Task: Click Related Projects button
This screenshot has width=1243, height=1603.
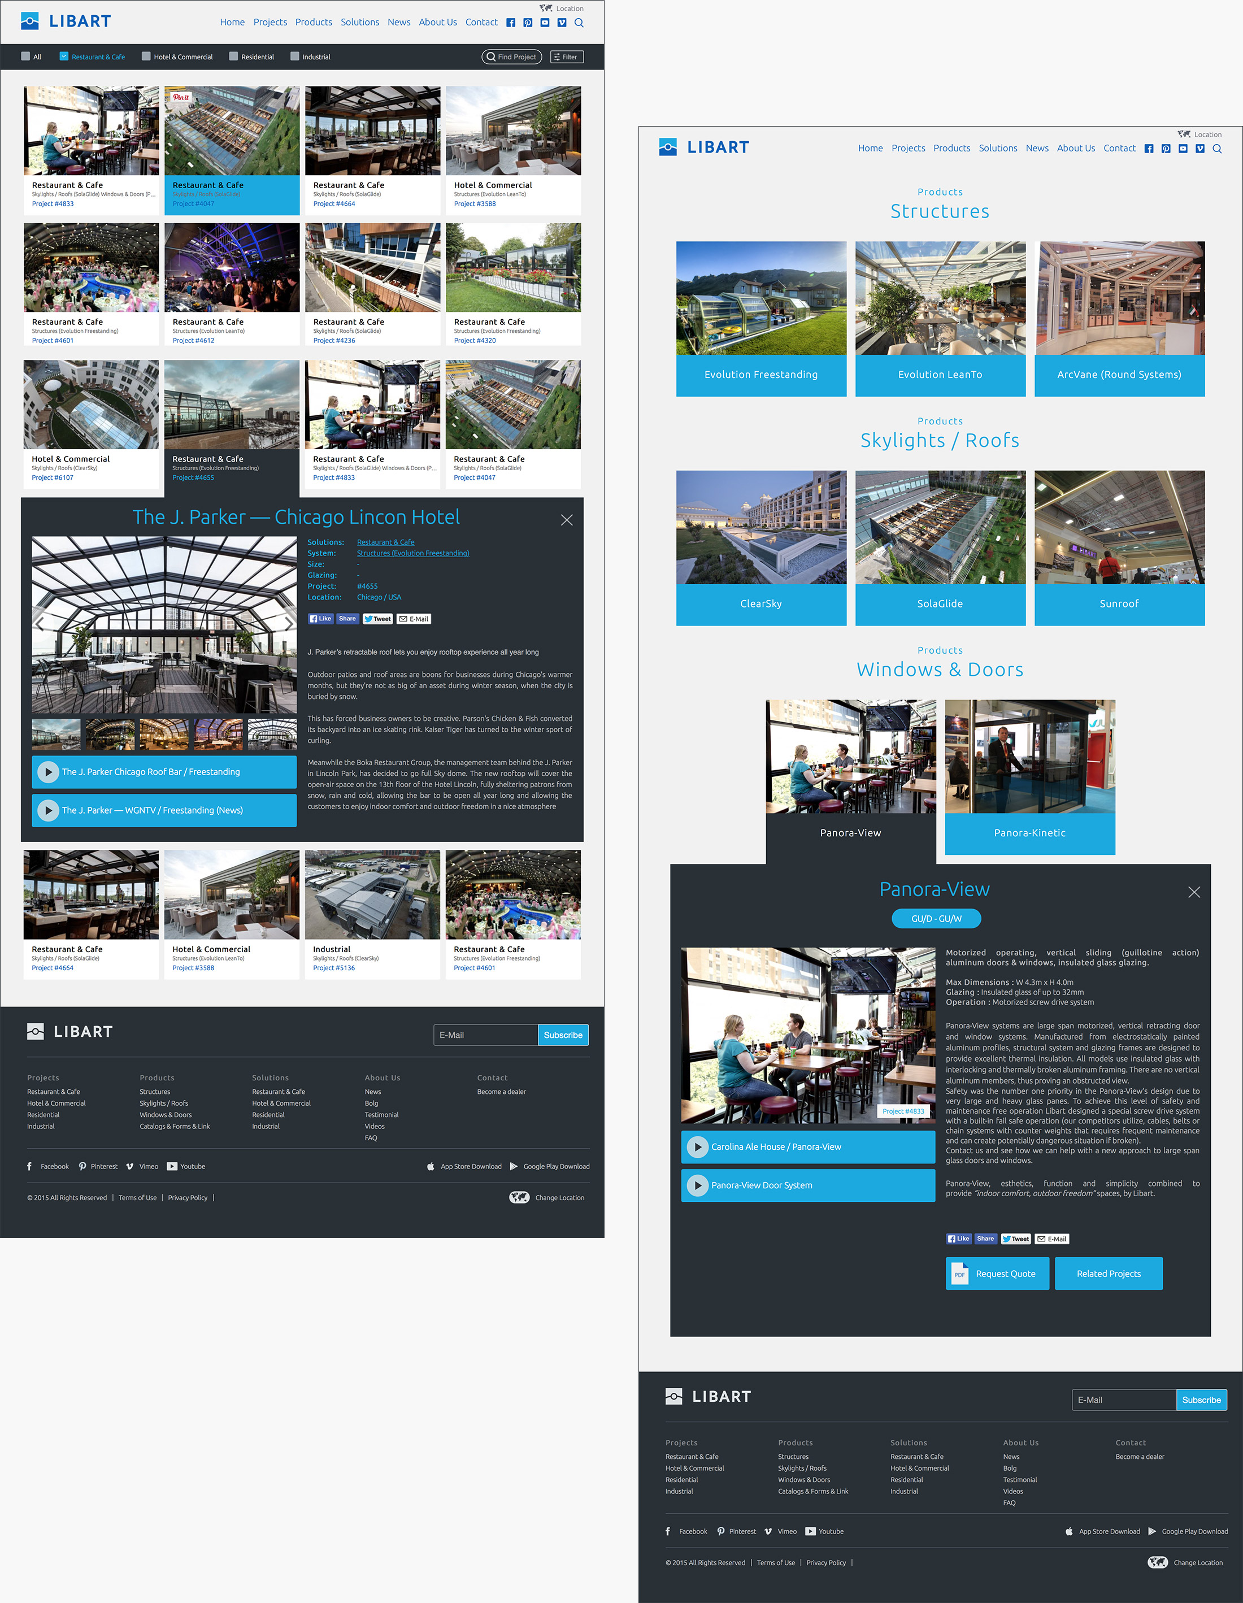Action: click(x=1109, y=1274)
